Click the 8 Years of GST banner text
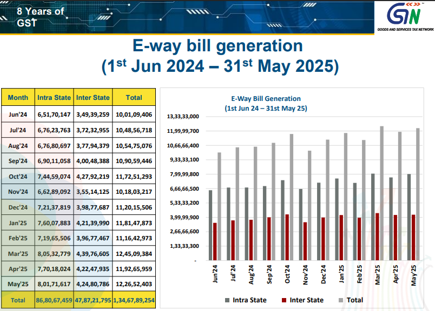This screenshot has height=311, width=435. coord(41,17)
